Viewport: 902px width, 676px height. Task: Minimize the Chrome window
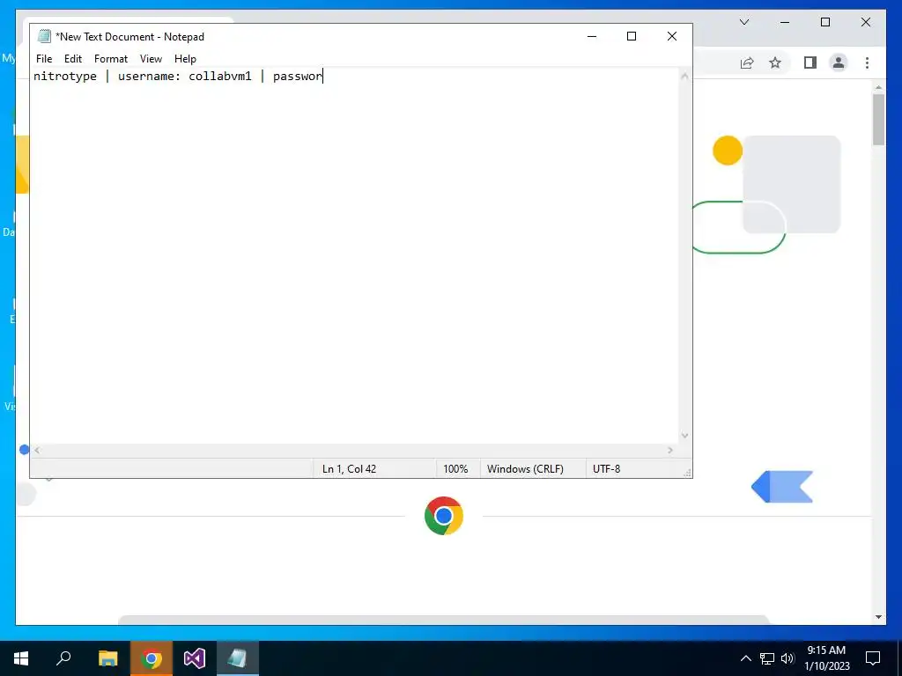[785, 22]
